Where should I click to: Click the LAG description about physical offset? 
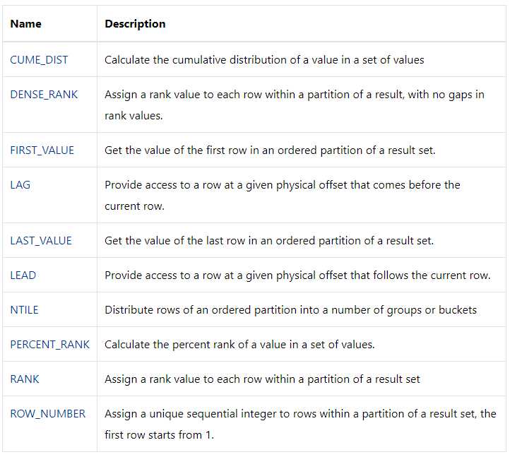pyautogui.click(x=283, y=195)
